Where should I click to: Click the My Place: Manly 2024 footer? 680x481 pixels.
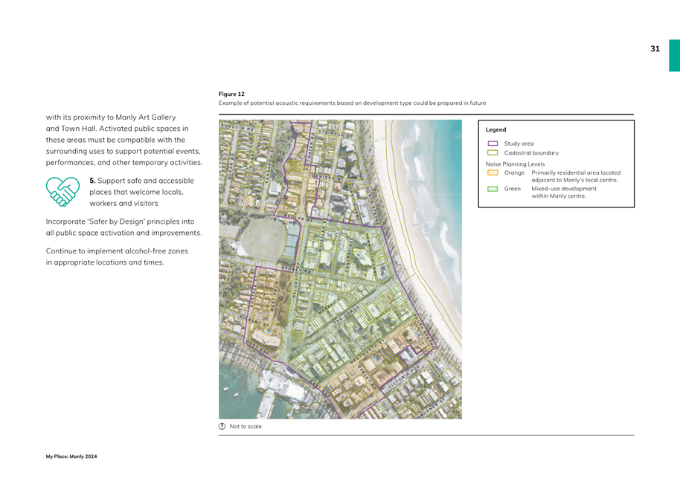tap(71, 456)
